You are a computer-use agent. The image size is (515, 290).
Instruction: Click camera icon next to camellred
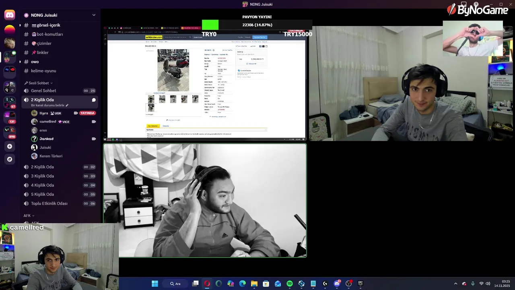click(94, 122)
